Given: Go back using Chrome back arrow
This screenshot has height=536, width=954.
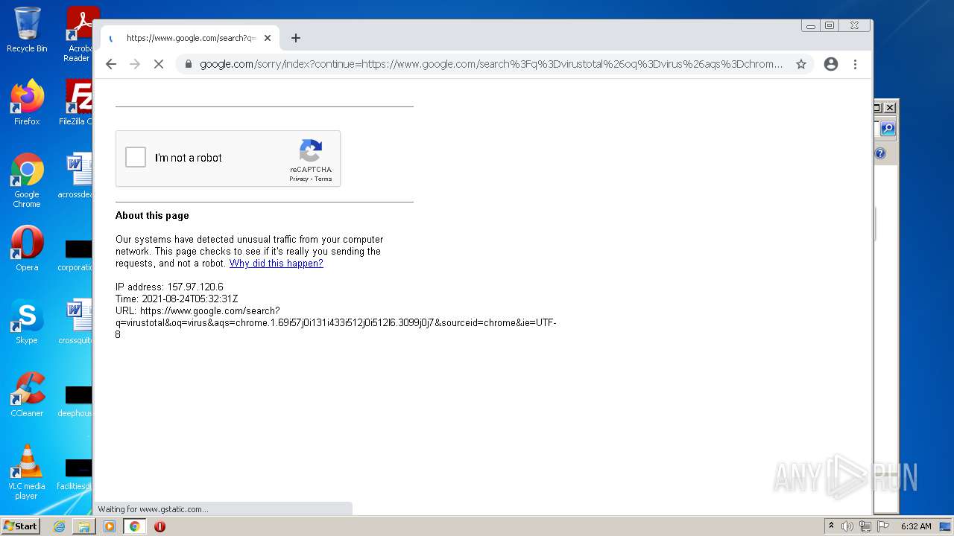Looking at the screenshot, I should coord(111,64).
